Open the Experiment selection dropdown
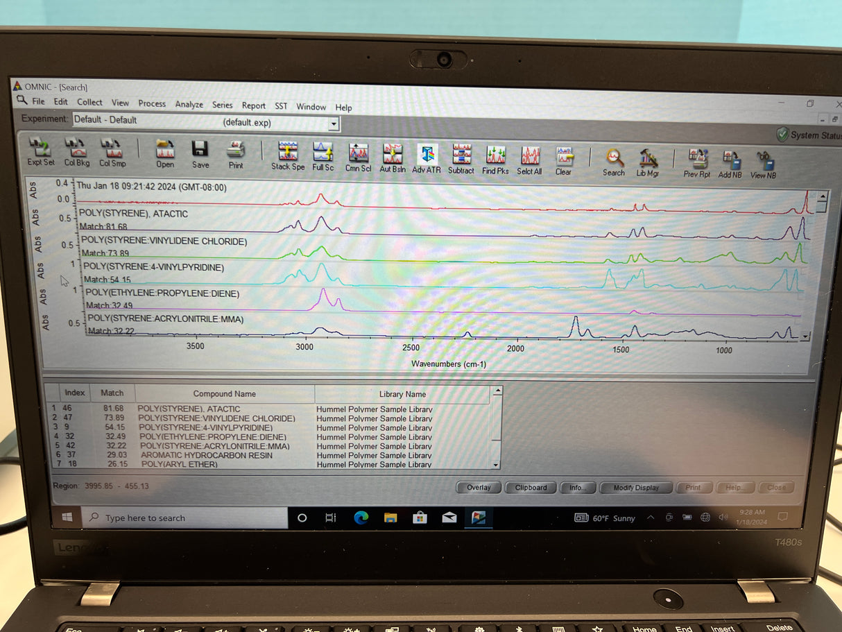842x632 pixels. click(x=334, y=123)
